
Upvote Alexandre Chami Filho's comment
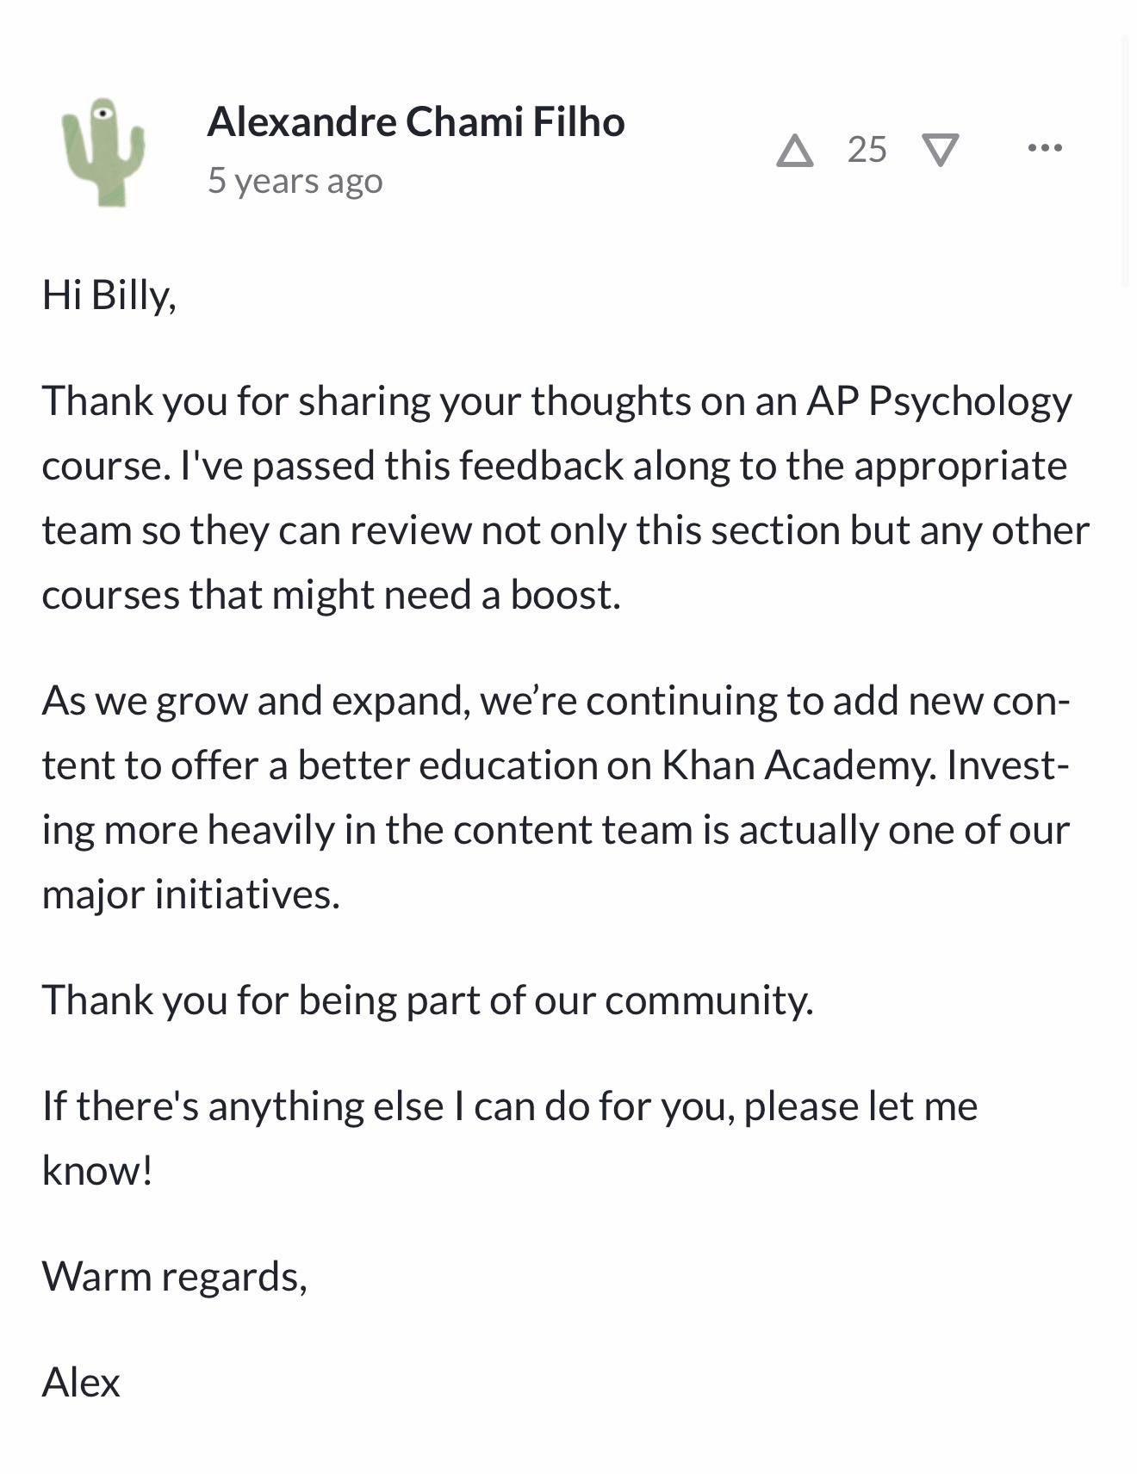[794, 151]
